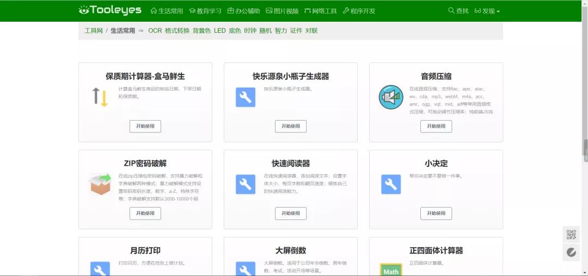Screen dimensions: 588x276
Task: Select the 证件 subcategory
Action: 296,30
